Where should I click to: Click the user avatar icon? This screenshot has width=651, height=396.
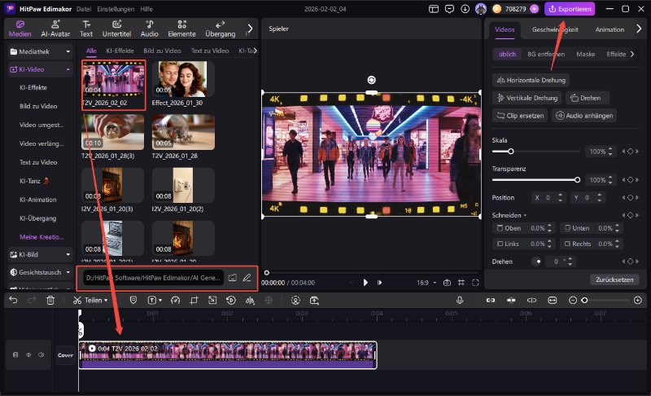click(x=481, y=9)
